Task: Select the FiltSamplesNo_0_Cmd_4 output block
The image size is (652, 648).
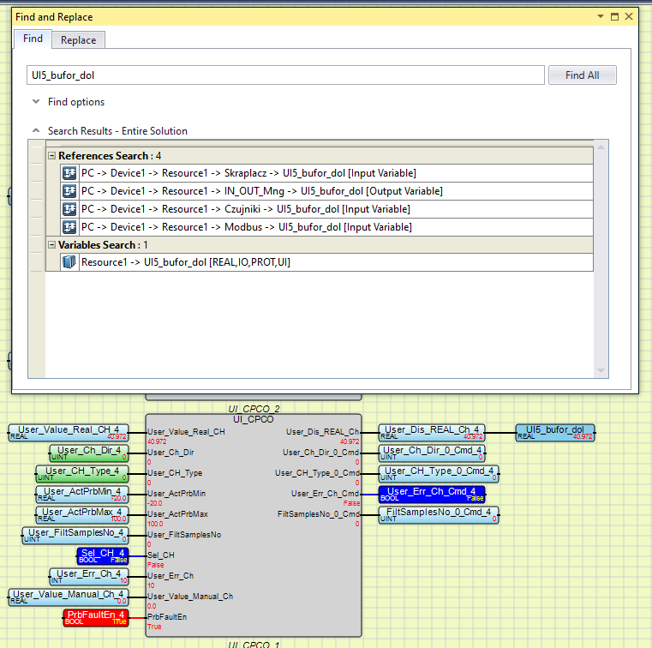Action: point(439,515)
